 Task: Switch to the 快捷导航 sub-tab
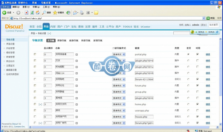tap(86, 41)
